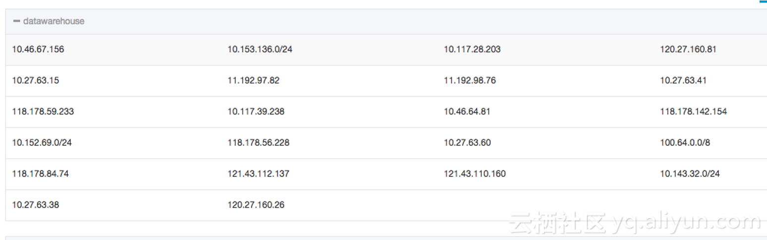This screenshot has height=240, width=767.
Task: Click address 10.27.63.41
Action: (x=683, y=80)
